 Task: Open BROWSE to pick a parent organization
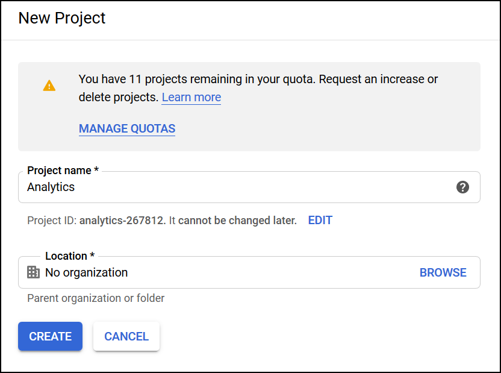click(443, 272)
